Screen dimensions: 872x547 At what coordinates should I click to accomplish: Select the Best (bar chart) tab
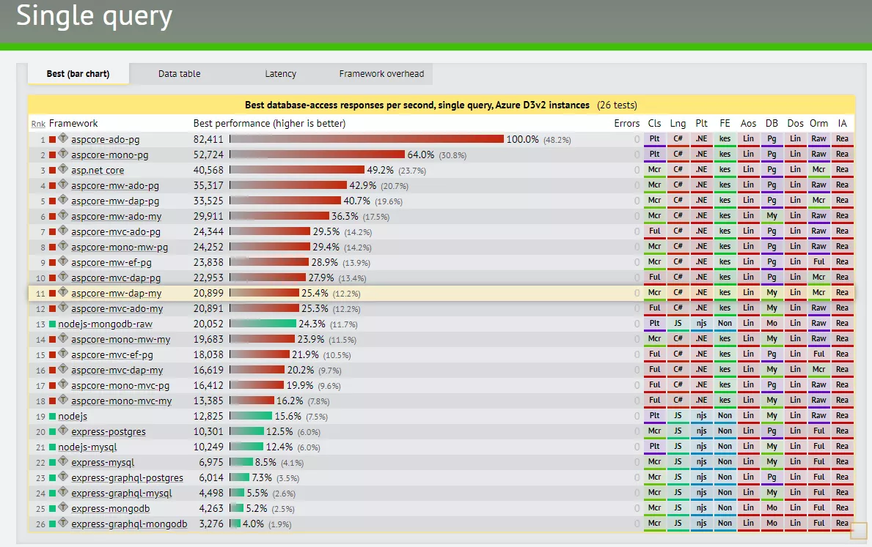(78, 74)
